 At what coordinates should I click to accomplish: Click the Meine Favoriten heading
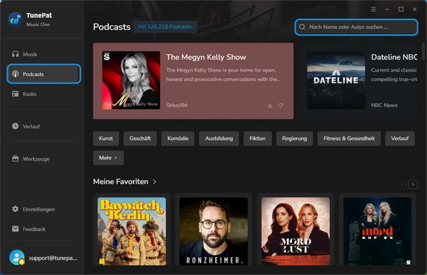[121, 182]
